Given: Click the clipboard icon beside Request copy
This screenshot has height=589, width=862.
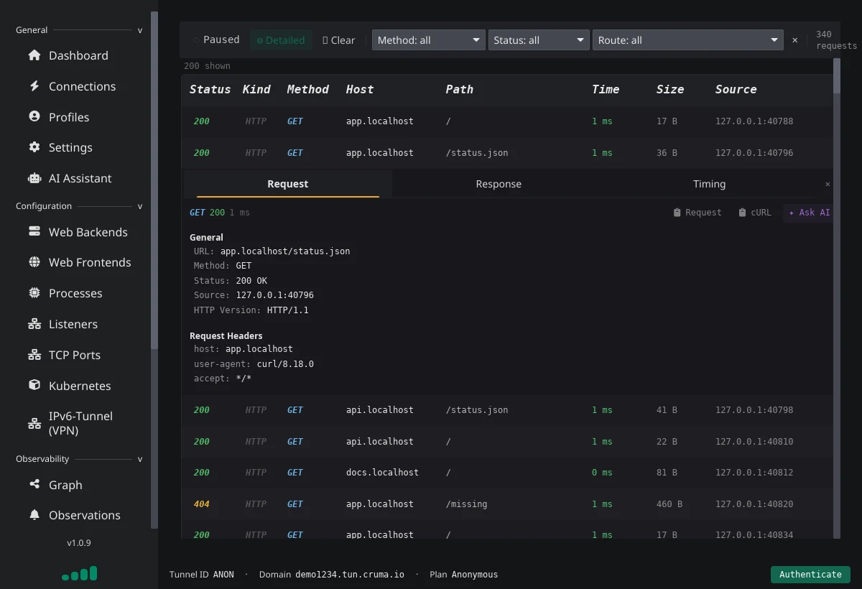Looking at the screenshot, I should tap(677, 213).
